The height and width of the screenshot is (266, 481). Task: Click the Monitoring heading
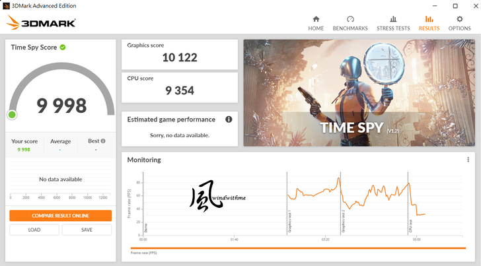(x=144, y=160)
